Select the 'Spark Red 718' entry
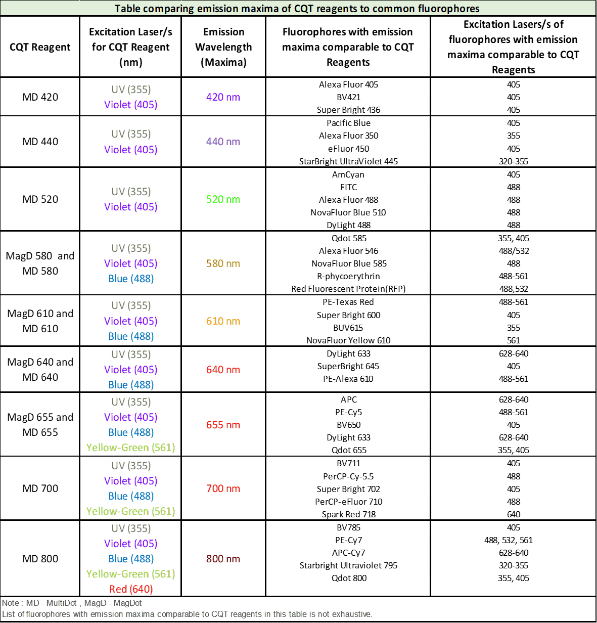Viewport: 597px width, 623px height. coord(348,514)
